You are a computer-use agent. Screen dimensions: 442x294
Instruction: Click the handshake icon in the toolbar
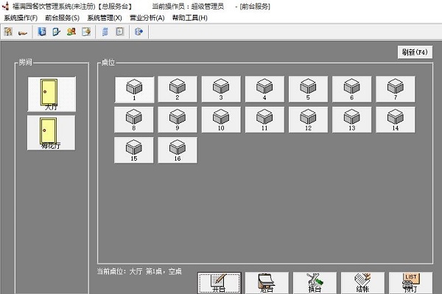coord(22,32)
